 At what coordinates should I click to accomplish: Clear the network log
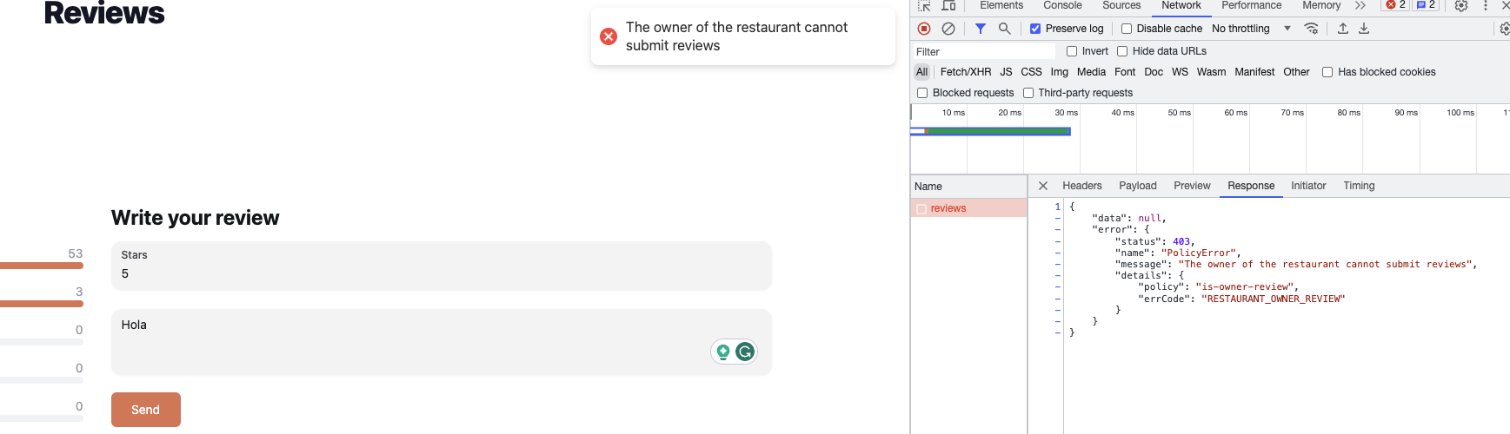click(948, 29)
